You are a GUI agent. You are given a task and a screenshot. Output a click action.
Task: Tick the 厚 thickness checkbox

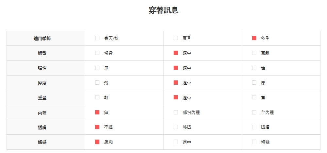coord(254,83)
